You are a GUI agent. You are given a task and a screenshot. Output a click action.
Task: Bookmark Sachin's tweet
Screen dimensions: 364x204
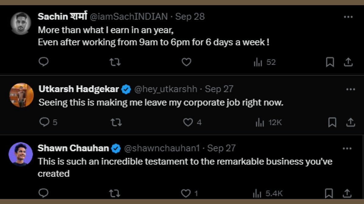click(330, 62)
